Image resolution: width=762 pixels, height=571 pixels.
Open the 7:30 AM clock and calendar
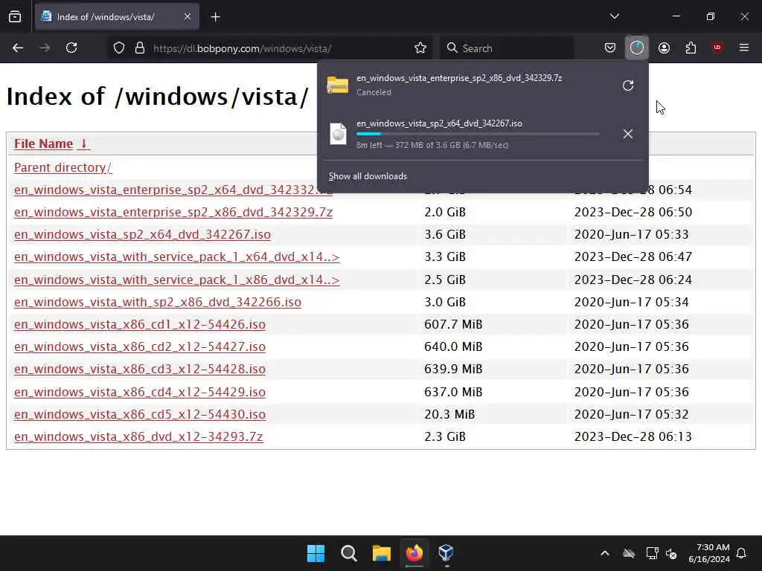point(709,553)
